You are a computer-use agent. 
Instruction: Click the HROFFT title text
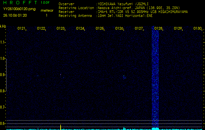20,3
